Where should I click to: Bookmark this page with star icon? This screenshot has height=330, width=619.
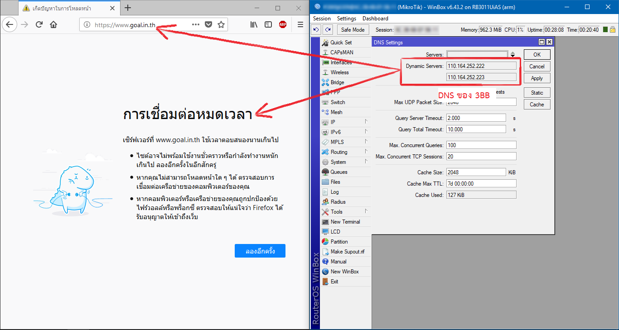click(x=221, y=24)
